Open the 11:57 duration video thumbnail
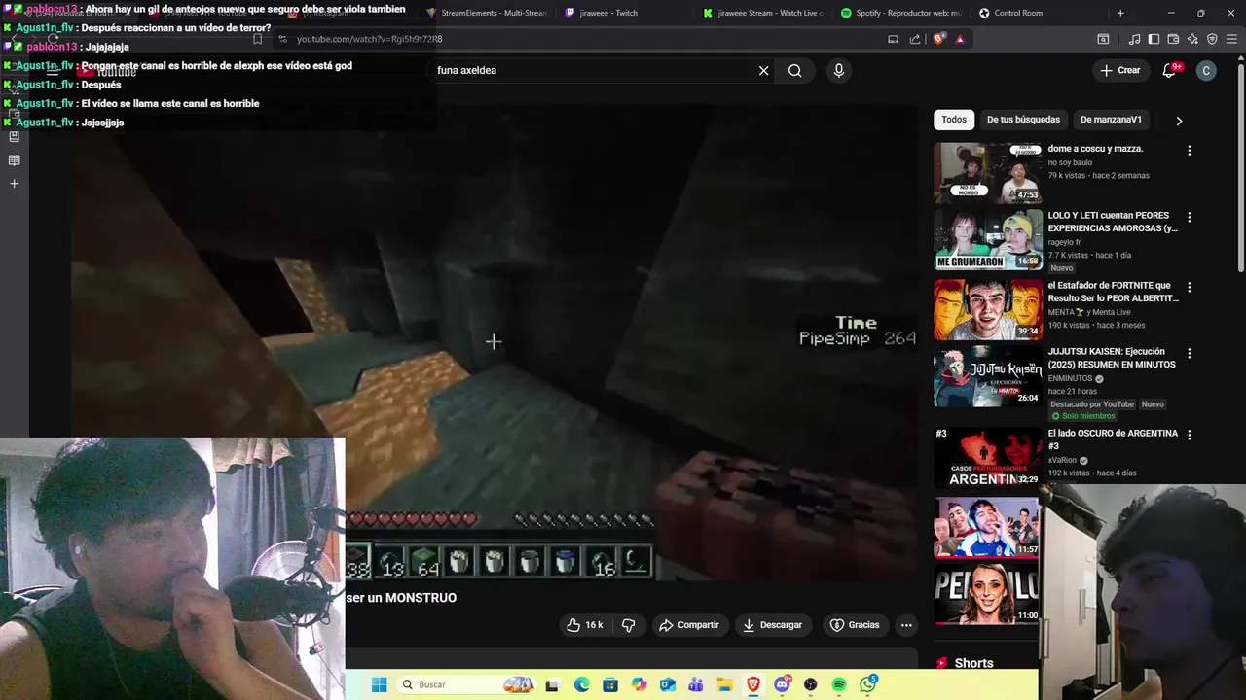Screen dimensions: 1246x700 coord(987,527)
